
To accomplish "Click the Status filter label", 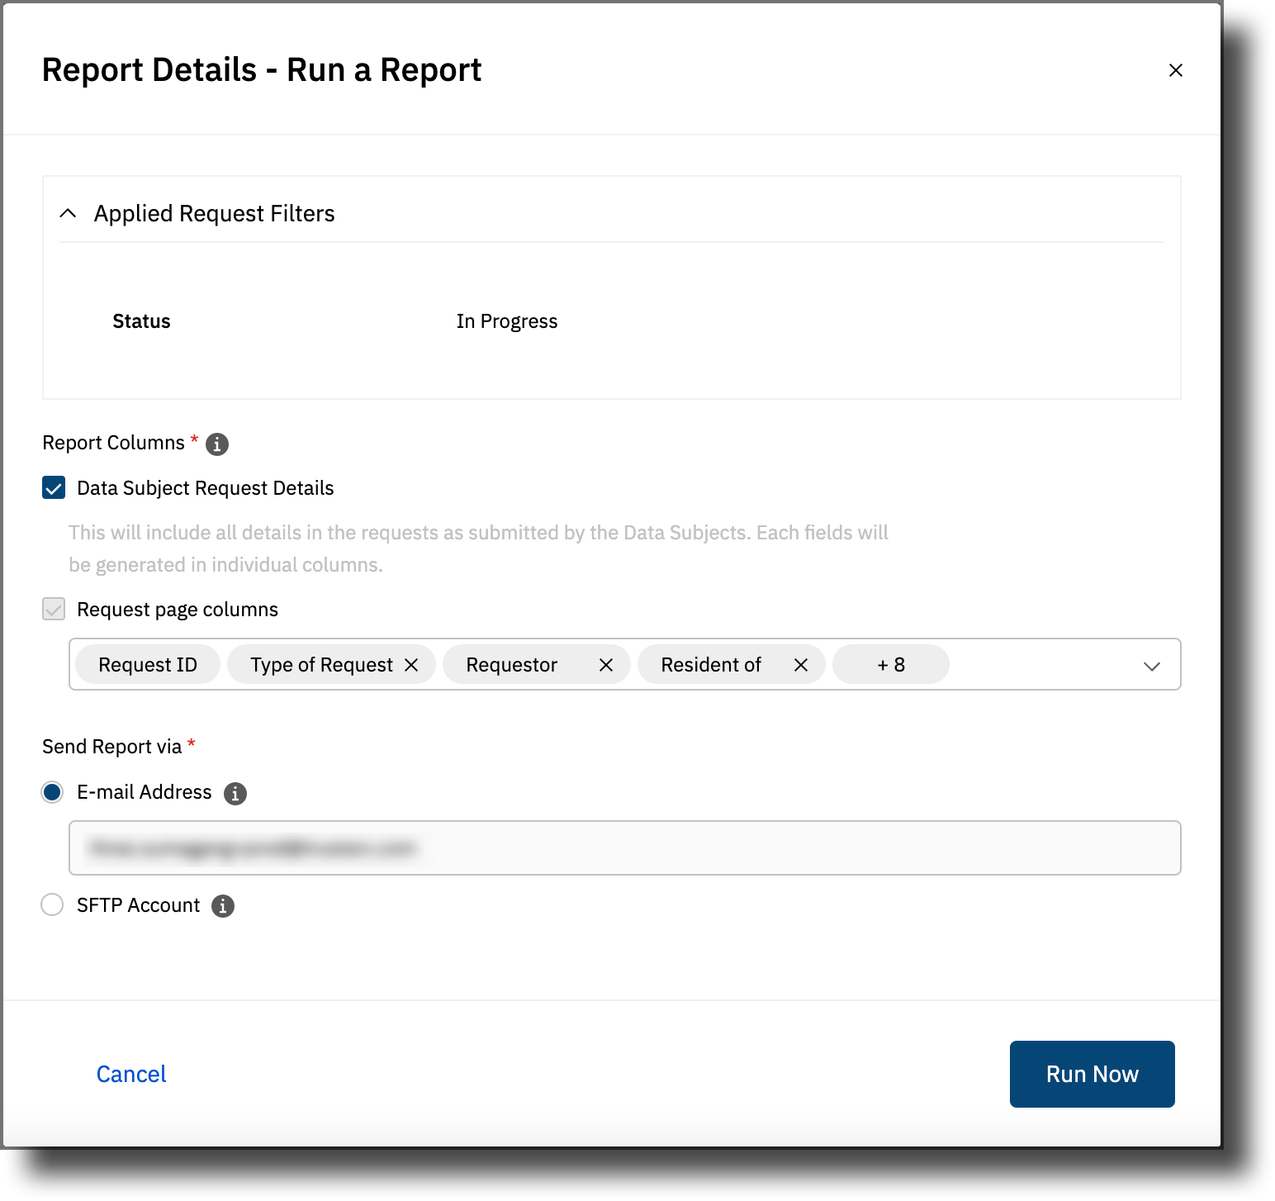I will tap(141, 321).
